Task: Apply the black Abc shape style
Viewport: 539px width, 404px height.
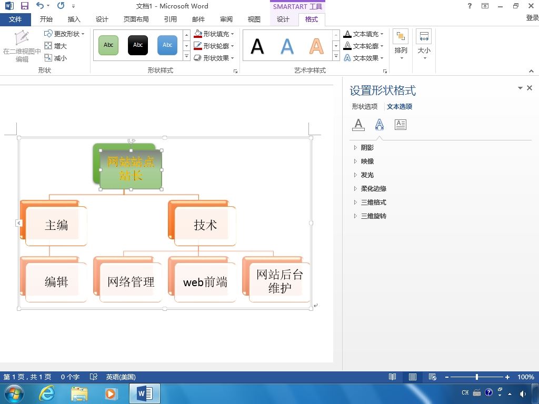Action: [x=138, y=45]
